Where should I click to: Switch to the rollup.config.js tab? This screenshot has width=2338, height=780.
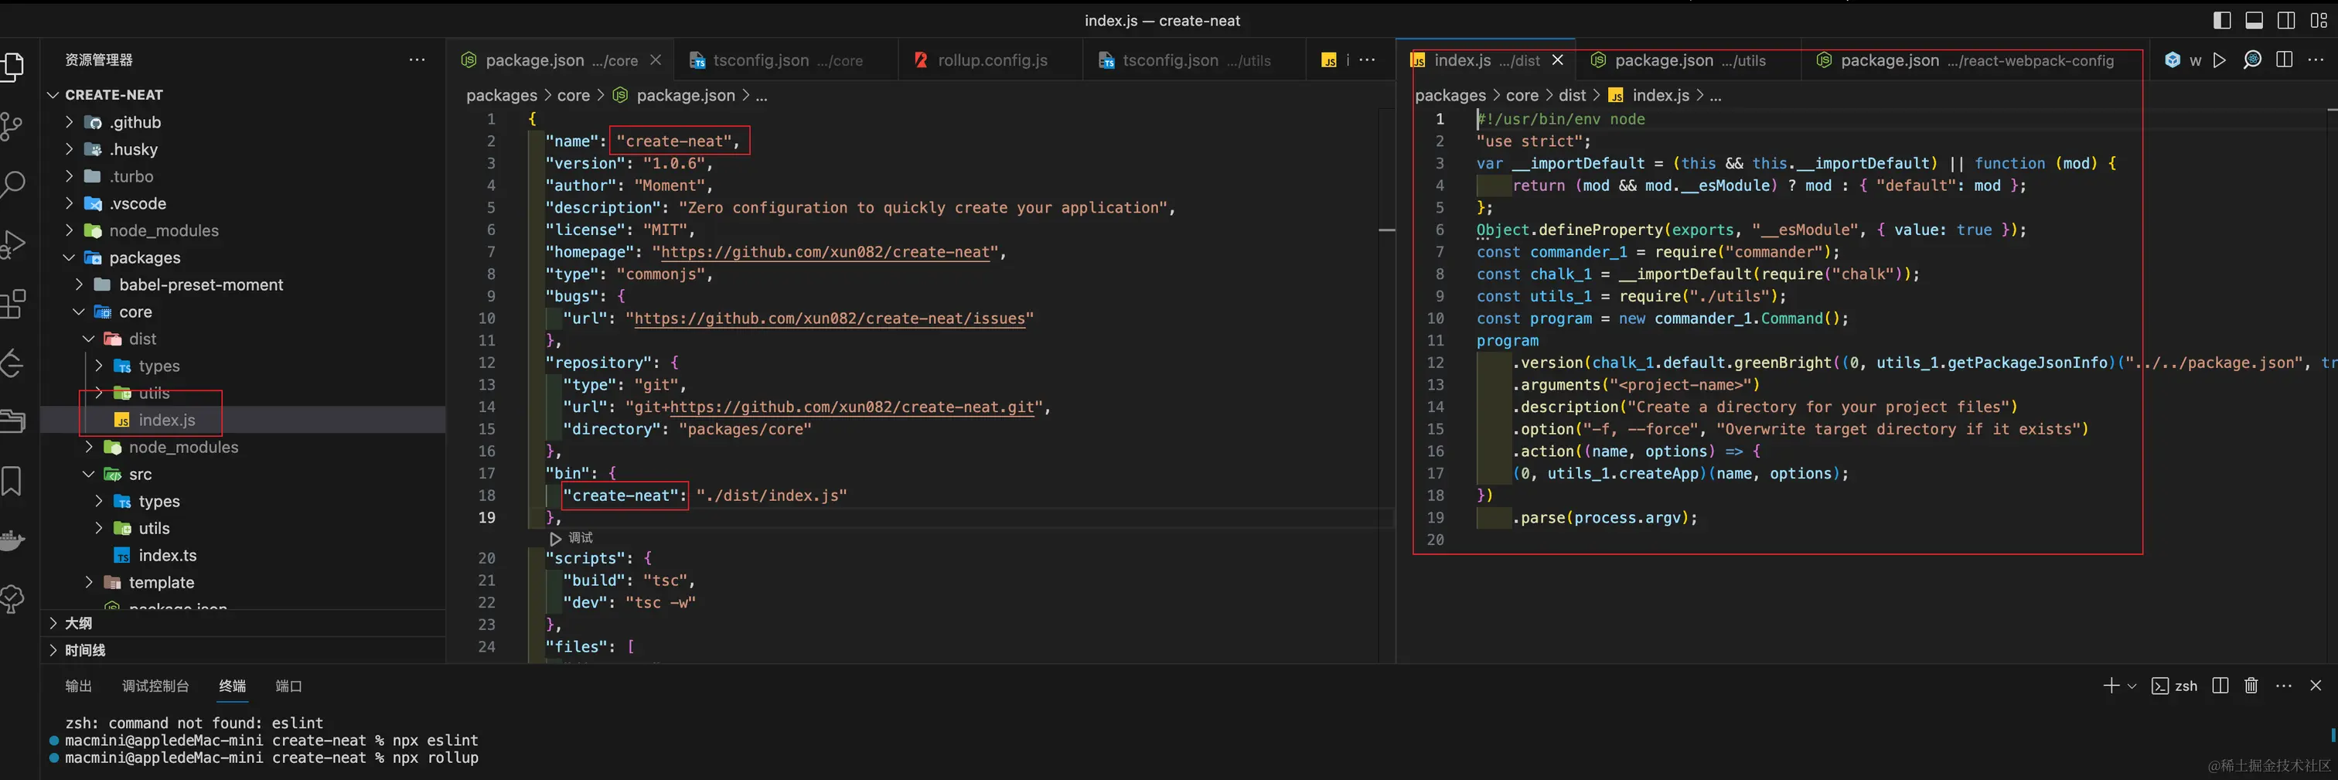(x=990, y=60)
